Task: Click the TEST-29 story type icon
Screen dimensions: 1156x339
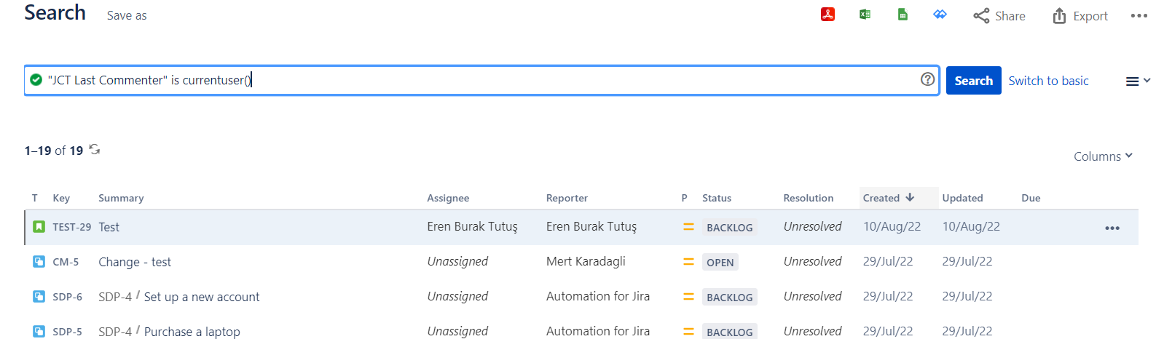Action: [39, 226]
